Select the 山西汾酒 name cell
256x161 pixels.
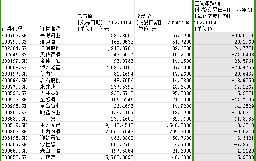(x=57, y=132)
